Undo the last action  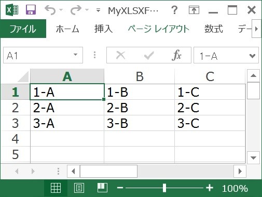click(x=50, y=10)
